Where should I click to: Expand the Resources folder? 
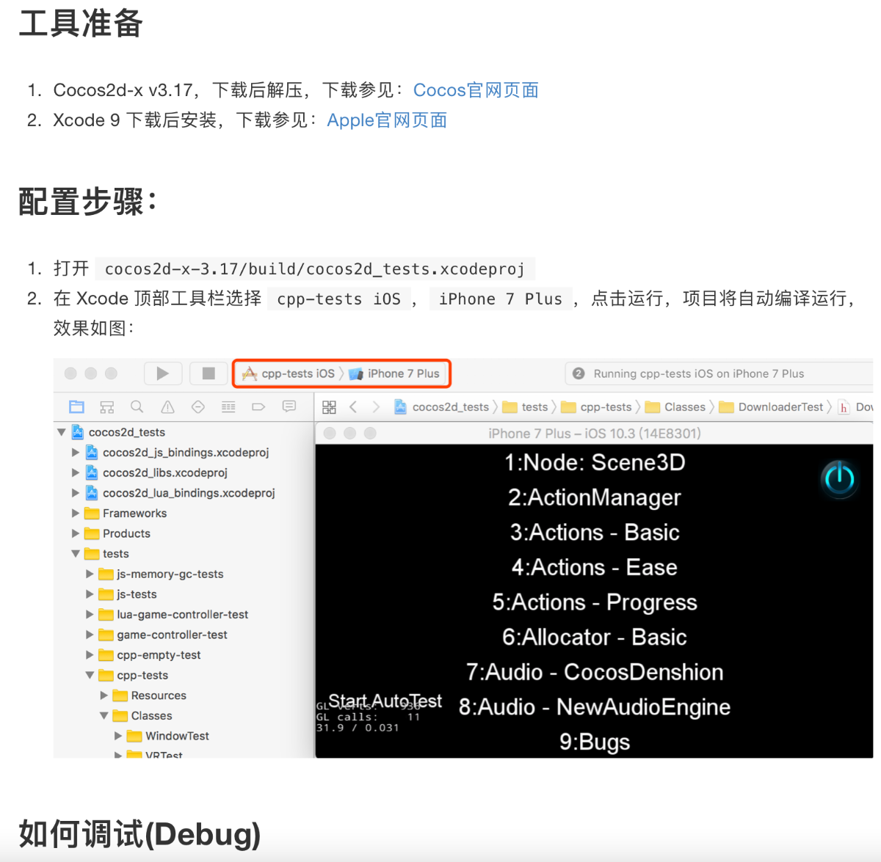click(104, 695)
